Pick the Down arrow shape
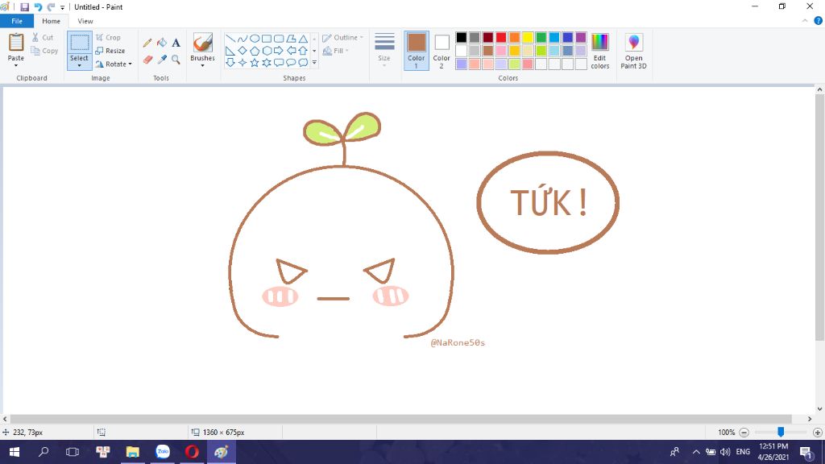Viewport: 825px width, 464px height. [230, 63]
